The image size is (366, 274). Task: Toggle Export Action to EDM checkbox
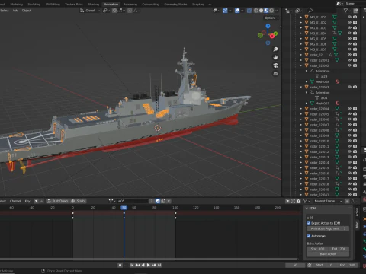coord(309,223)
